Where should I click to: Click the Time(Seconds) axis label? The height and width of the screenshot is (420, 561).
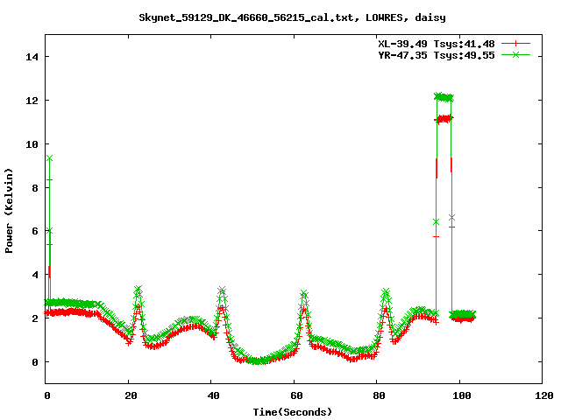[292, 412]
